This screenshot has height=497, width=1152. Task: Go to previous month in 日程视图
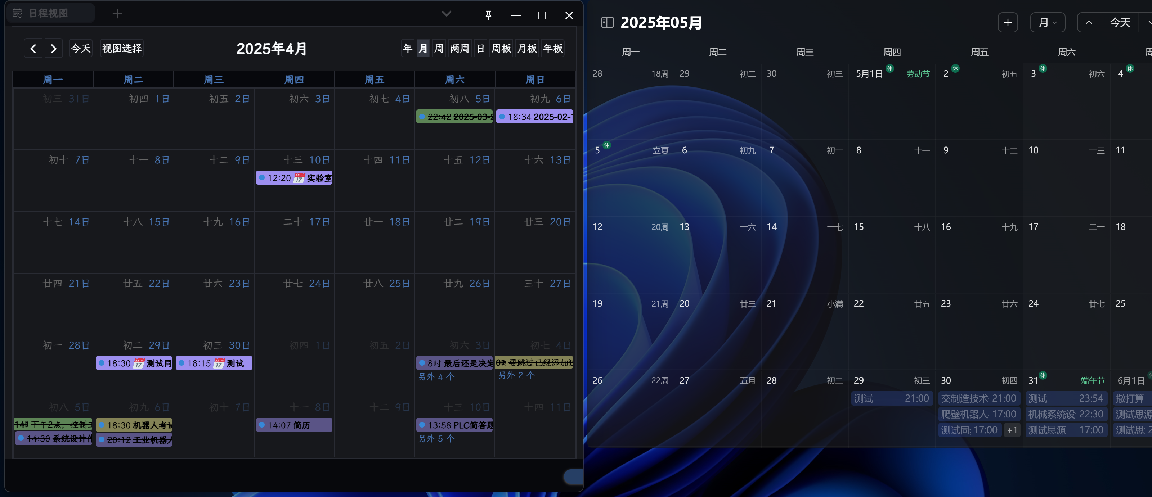pyautogui.click(x=33, y=48)
